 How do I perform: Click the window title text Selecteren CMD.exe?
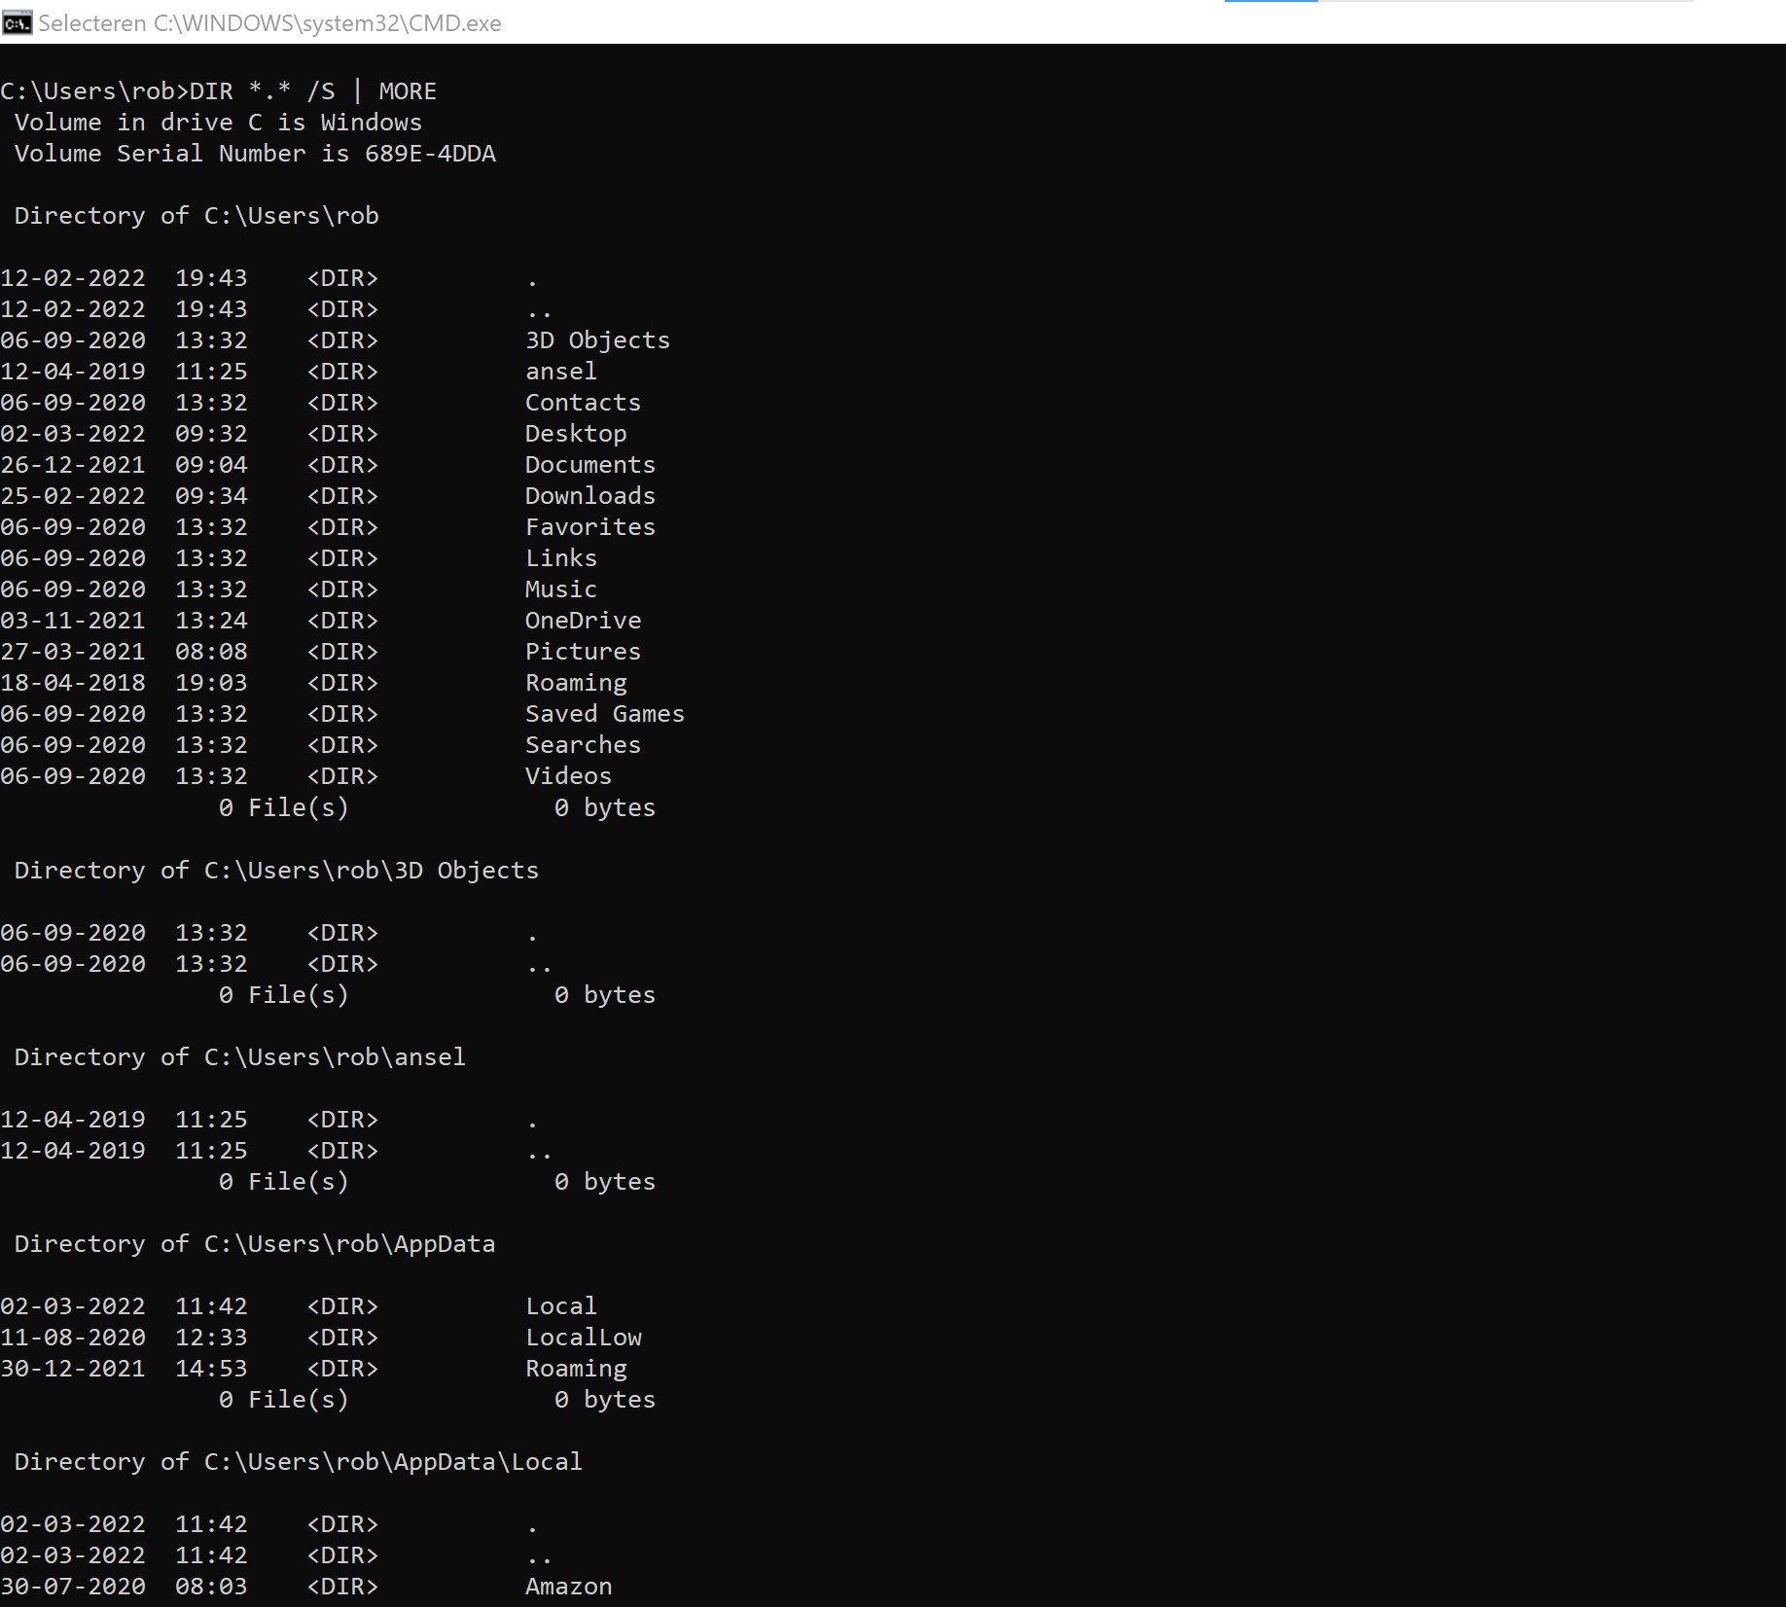point(269,23)
